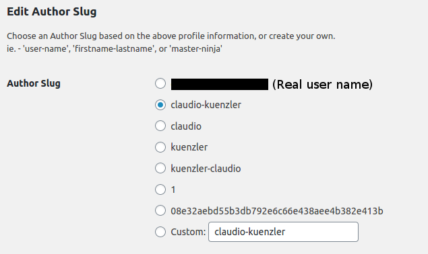Click the 08e32aebd55b3db792e6c66e438aee4b382e413b hash label
The image size is (428, 254).
point(277,211)
